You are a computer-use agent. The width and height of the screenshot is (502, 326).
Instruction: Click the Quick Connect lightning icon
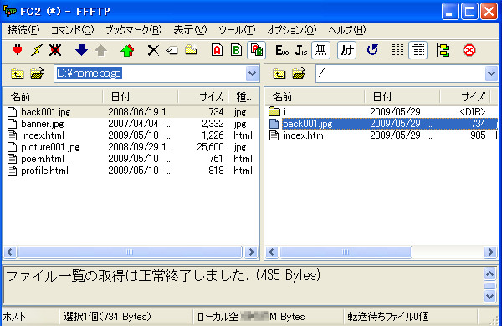coord(37,50)
